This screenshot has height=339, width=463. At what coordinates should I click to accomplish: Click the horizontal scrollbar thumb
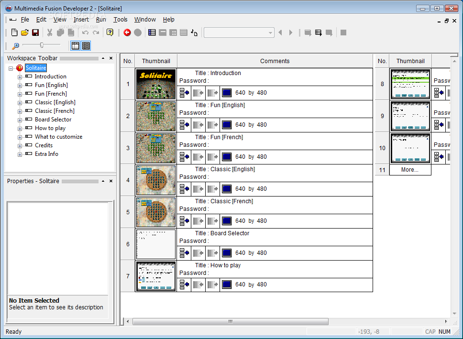click(x=231, y=321)
